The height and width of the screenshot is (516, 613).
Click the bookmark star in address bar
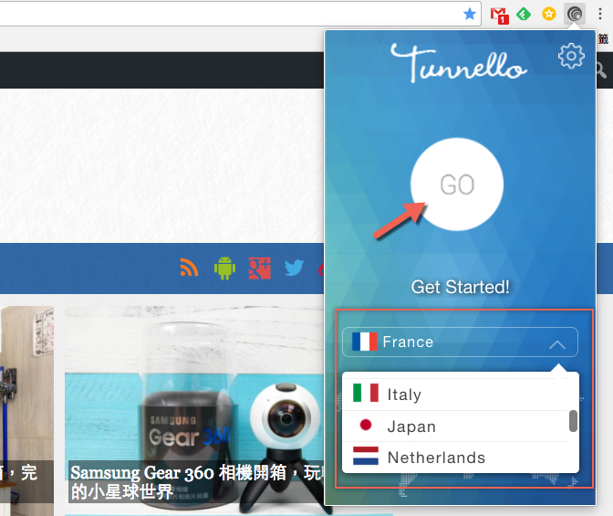[x=470, y=14]
